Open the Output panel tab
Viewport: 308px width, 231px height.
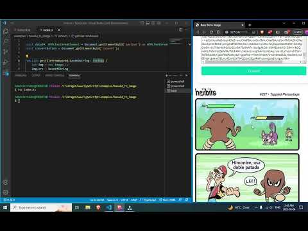[36, 76]
